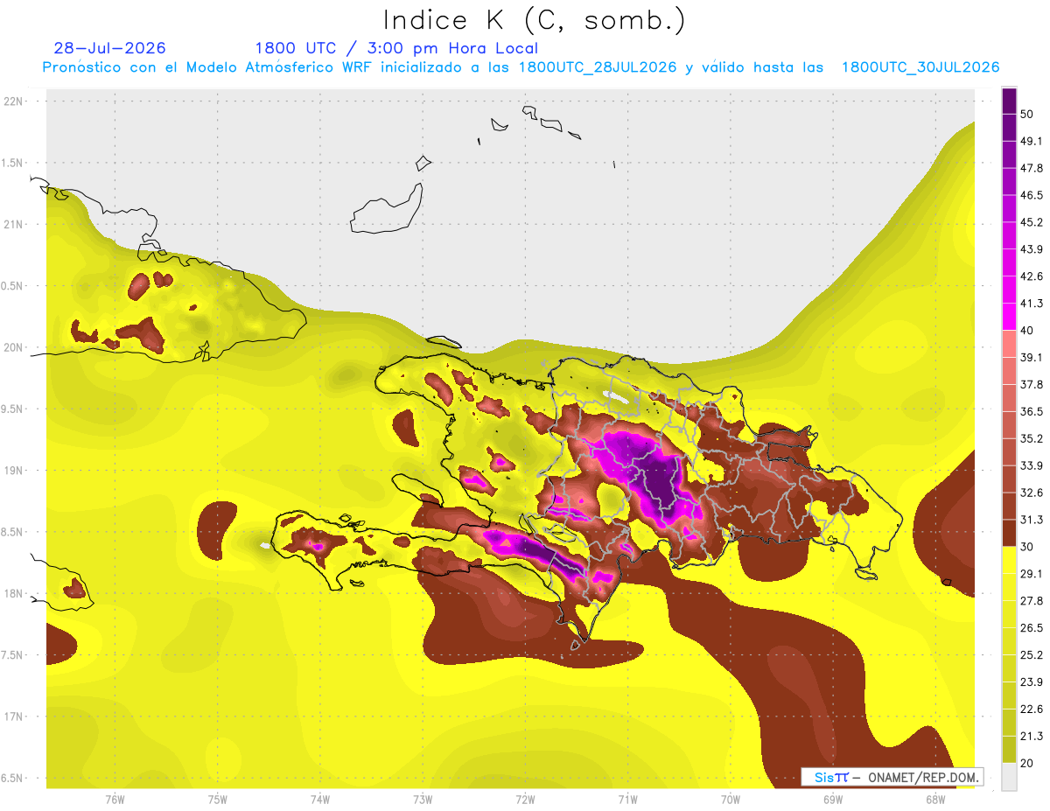Pick the magenta swatch between 40 and 41.3
The width and height of the screenshot is (1050, 811).
1009,317
